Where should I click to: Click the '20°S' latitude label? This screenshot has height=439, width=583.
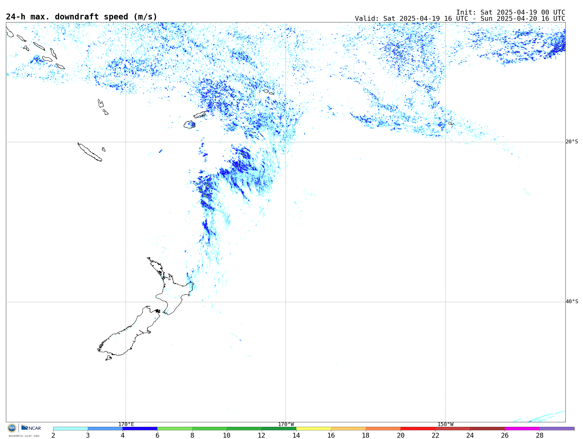tap(572, 142)
